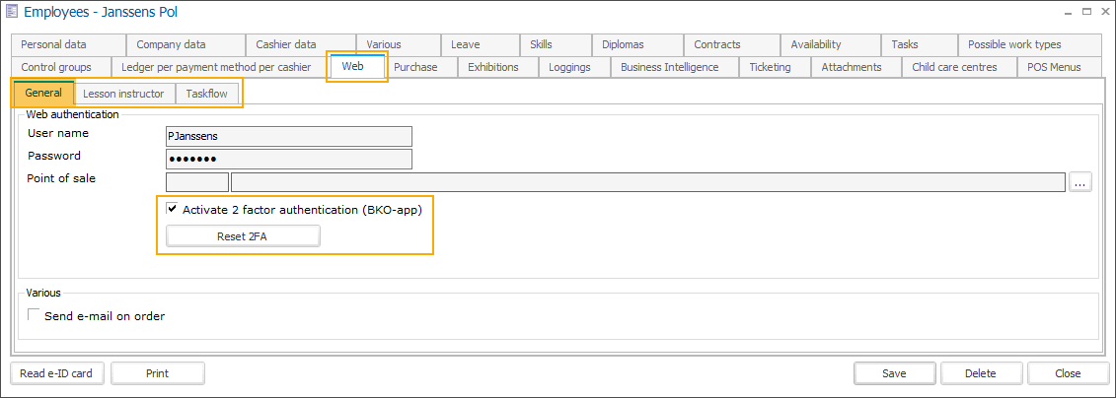Show the POS Menus tab
The image size is (1116, 398).
(1054, 67)
